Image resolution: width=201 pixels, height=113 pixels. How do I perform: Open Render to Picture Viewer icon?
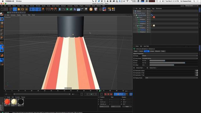[x=51, y=9]
